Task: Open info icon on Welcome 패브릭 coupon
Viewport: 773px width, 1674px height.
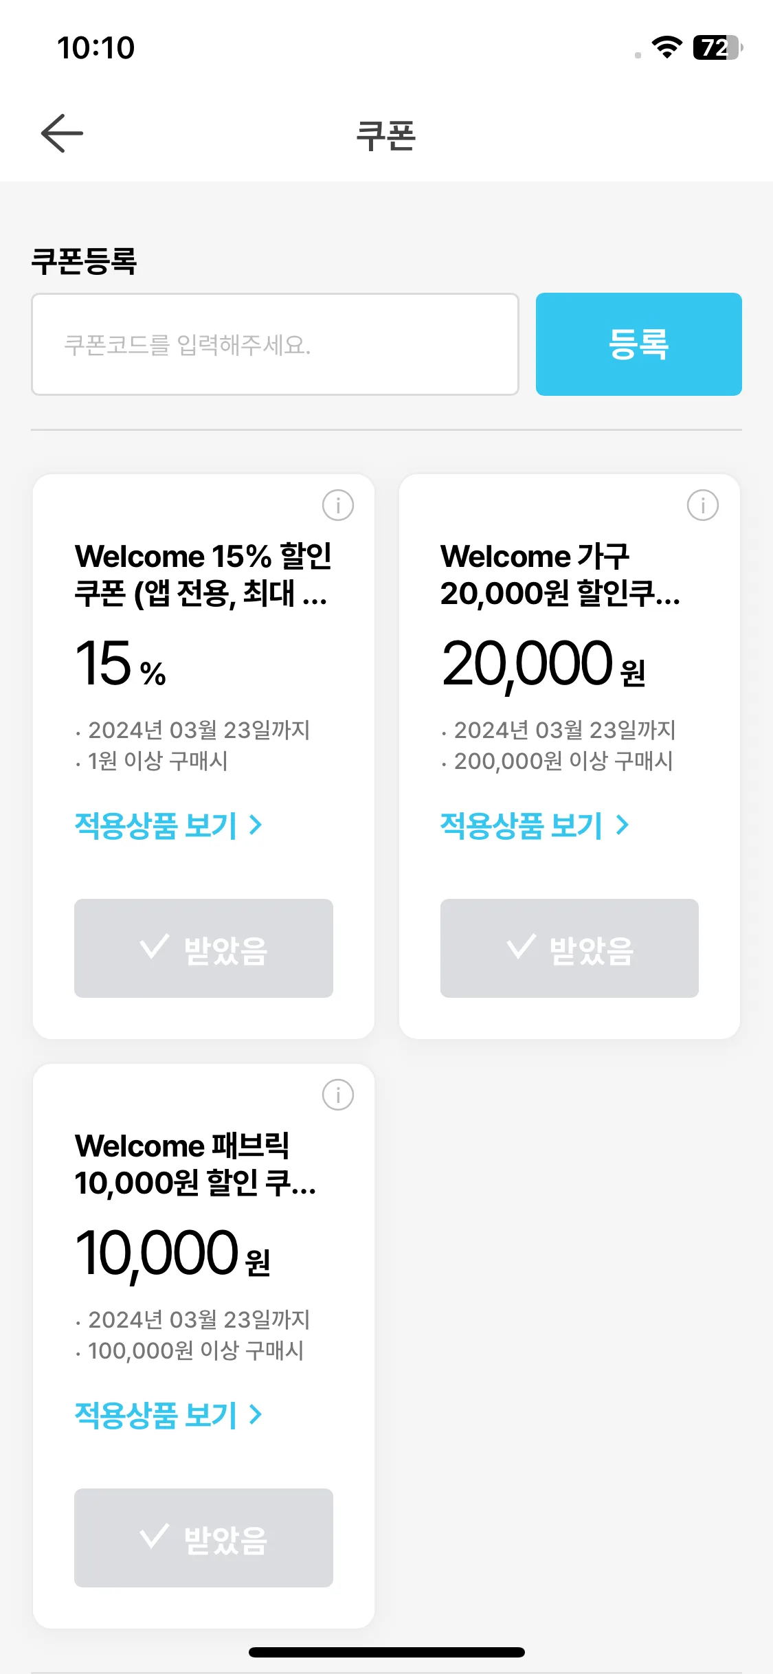Action: point(338,1095)
